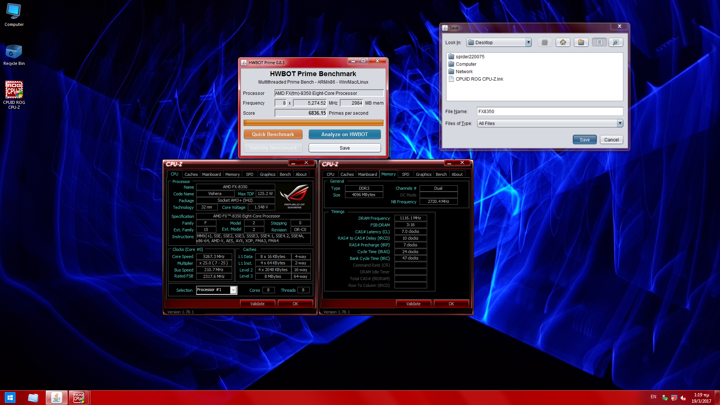The width and height of the screenshot is (720, 405).
Task: Click Analyze on HWBOT button
Action: [345, 134]
